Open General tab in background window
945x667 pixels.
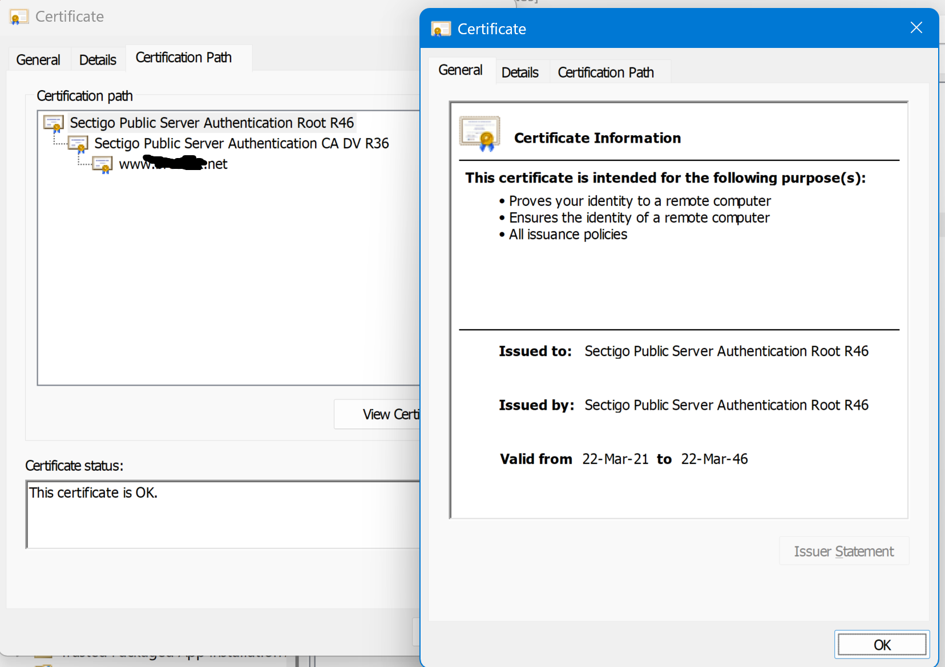tap(38, 60)
